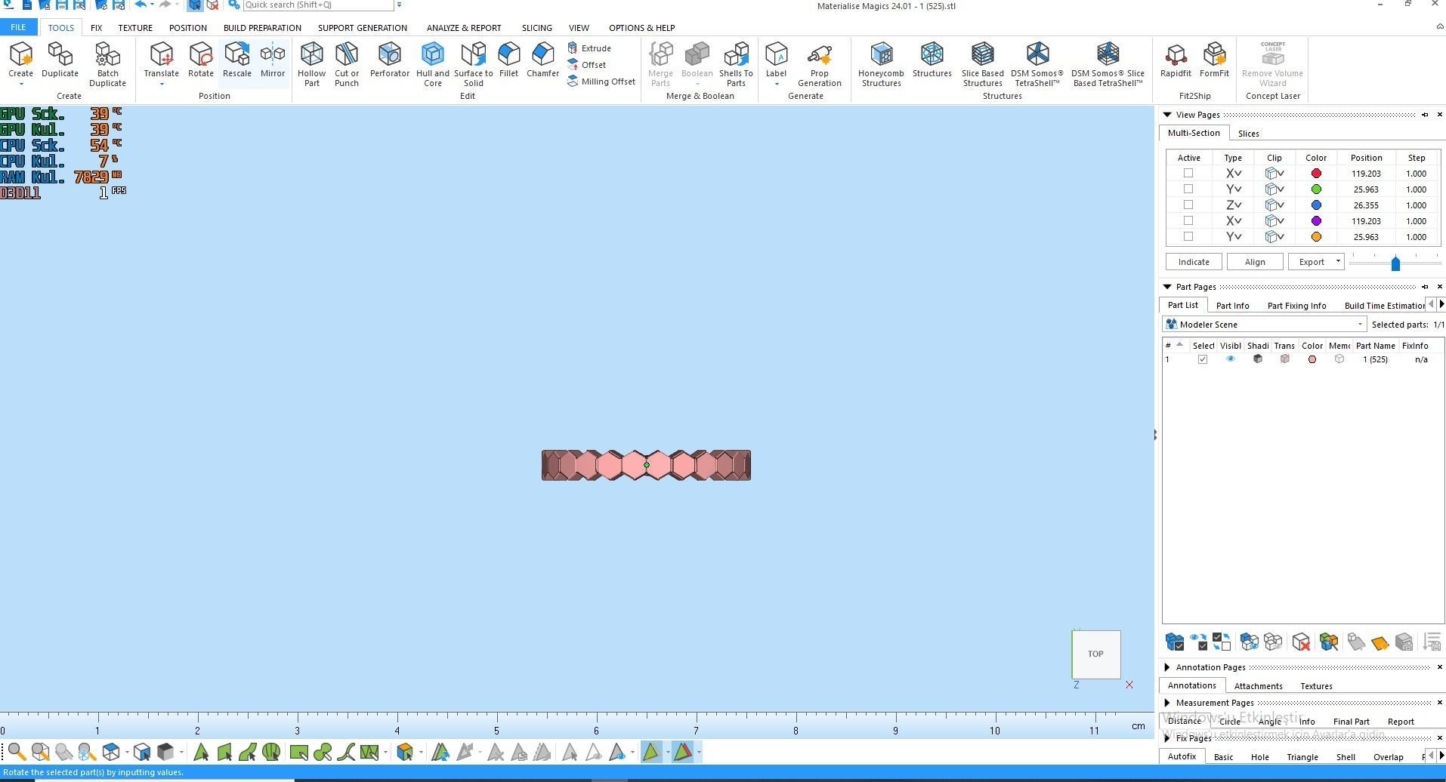
Task: Open Batch Duplicate tool
Action: point(107,64)
